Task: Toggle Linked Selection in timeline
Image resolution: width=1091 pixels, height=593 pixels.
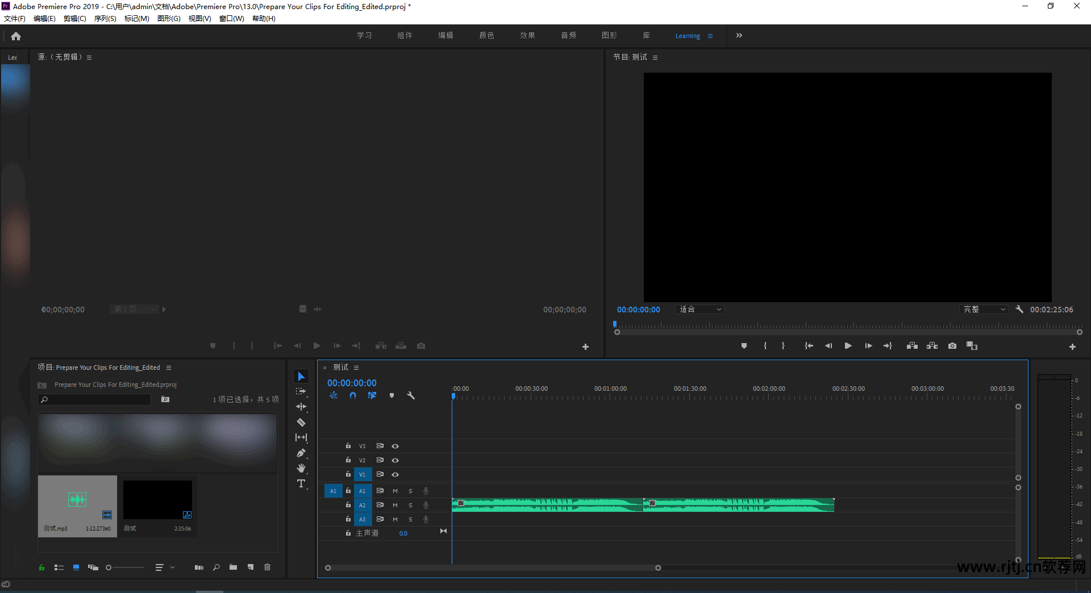Action: click(x=372, y=395)
